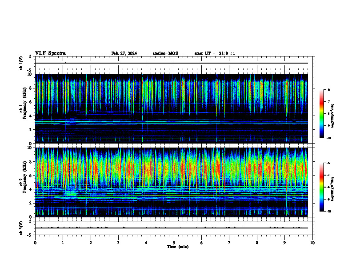Click tick label "9" on the Time axis
Screen dimensions: 352x272
click(284, 243)
